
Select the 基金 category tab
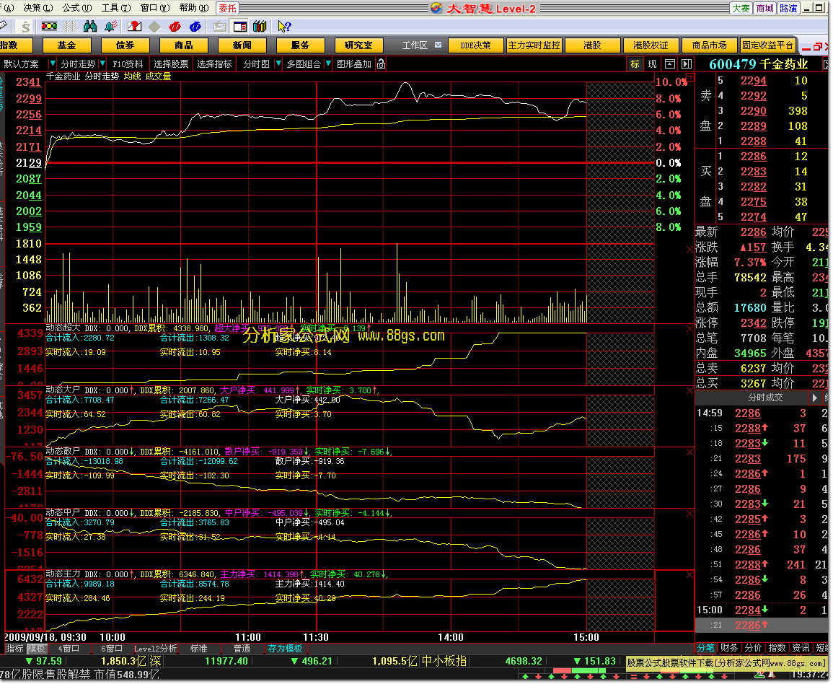coord(66,45)
